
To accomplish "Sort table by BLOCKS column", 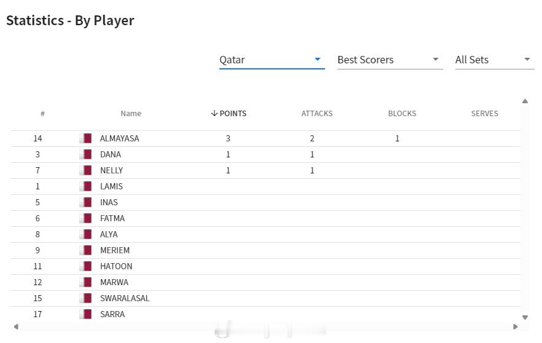I will [402, 113].
